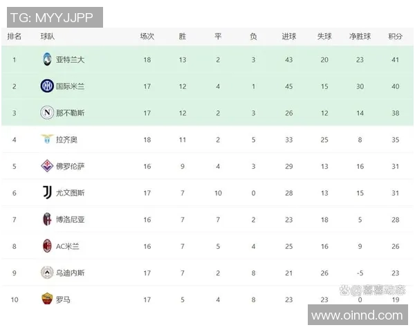Click the Udinese (乌迪内斯) club crest icon
The width and height of the screenshot is (415, 332).
[x=46, y=273]
